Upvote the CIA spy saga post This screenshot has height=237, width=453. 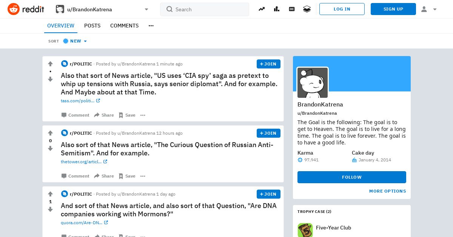[50, 64]
